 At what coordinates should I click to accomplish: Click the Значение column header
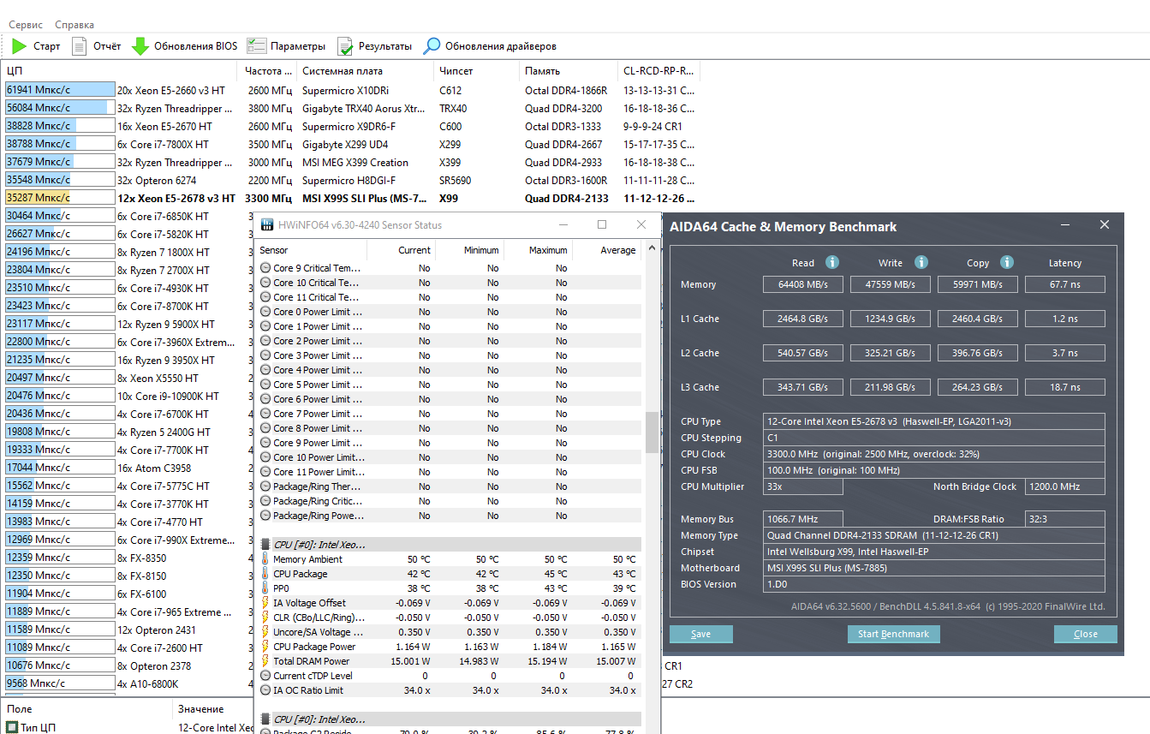click(214, 709)
